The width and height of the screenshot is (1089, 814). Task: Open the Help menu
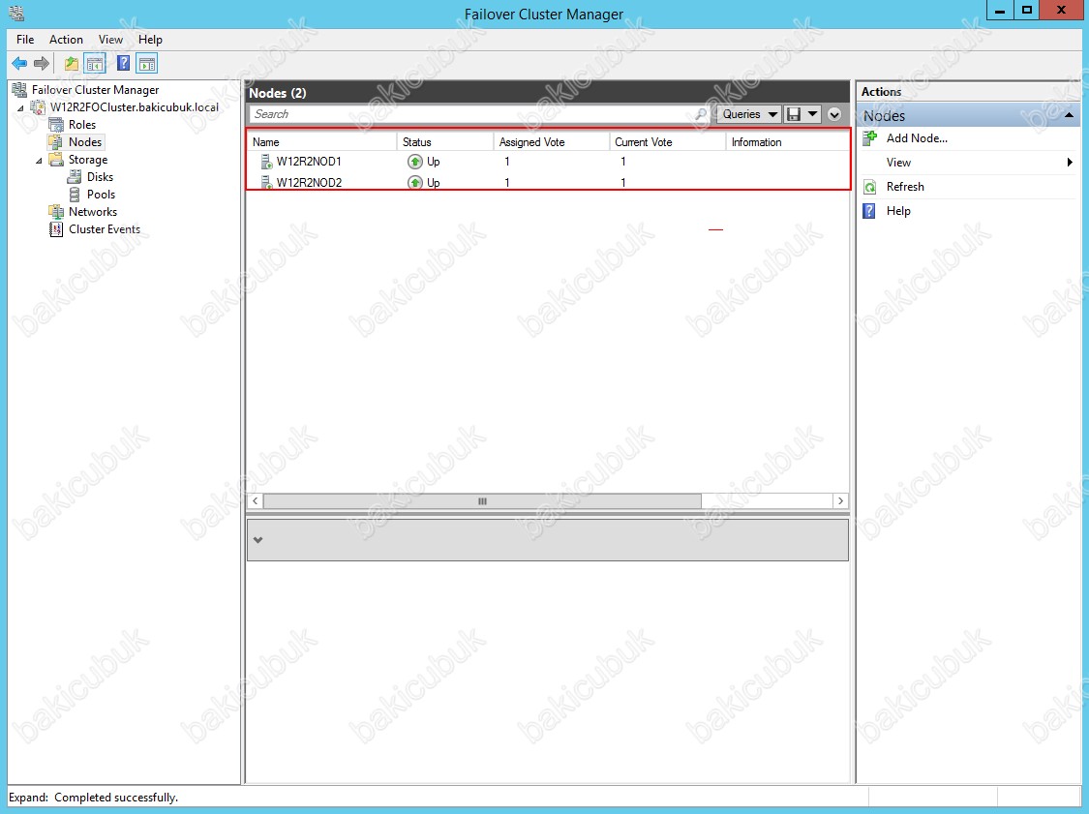tap(150, 40)
